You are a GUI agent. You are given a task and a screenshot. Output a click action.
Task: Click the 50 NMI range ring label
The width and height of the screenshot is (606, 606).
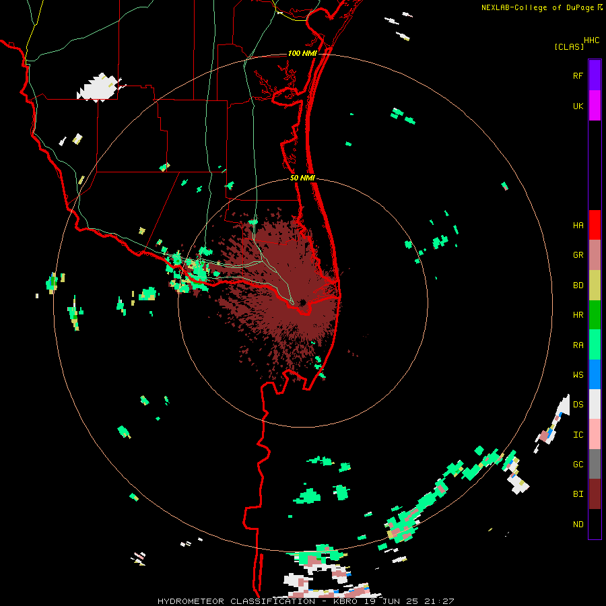pos(302,178)
